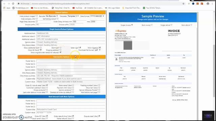This screenshot has width=216, height=121.
Task: Click the Order Delay max field
Action: point(98,22)
